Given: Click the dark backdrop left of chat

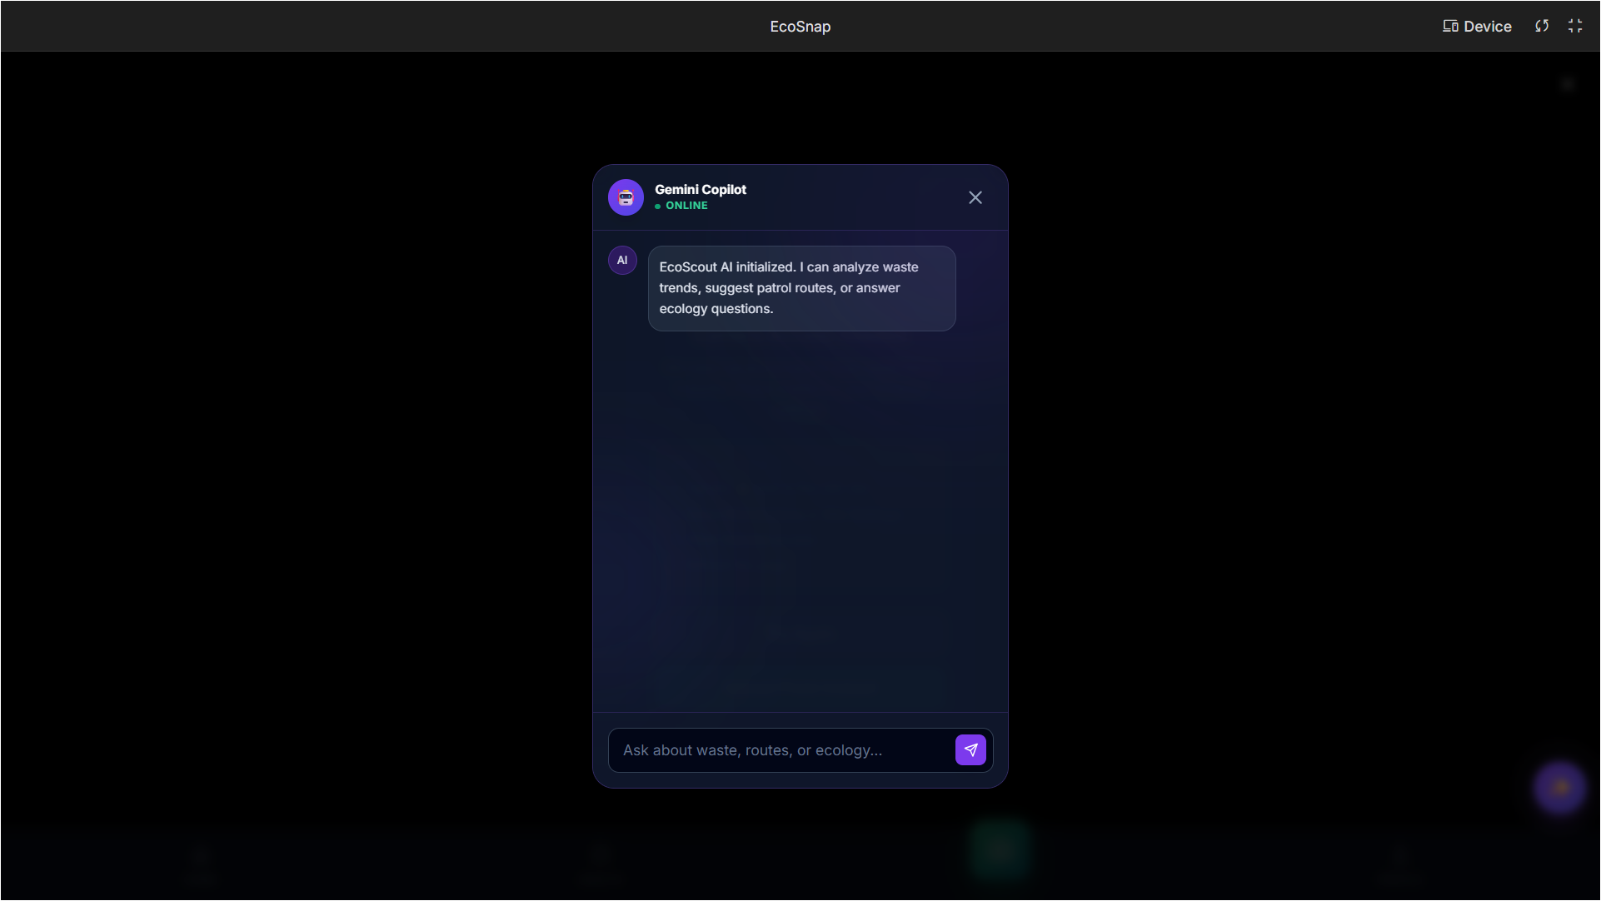Looking at the screenshot, I should coord(292,450).
